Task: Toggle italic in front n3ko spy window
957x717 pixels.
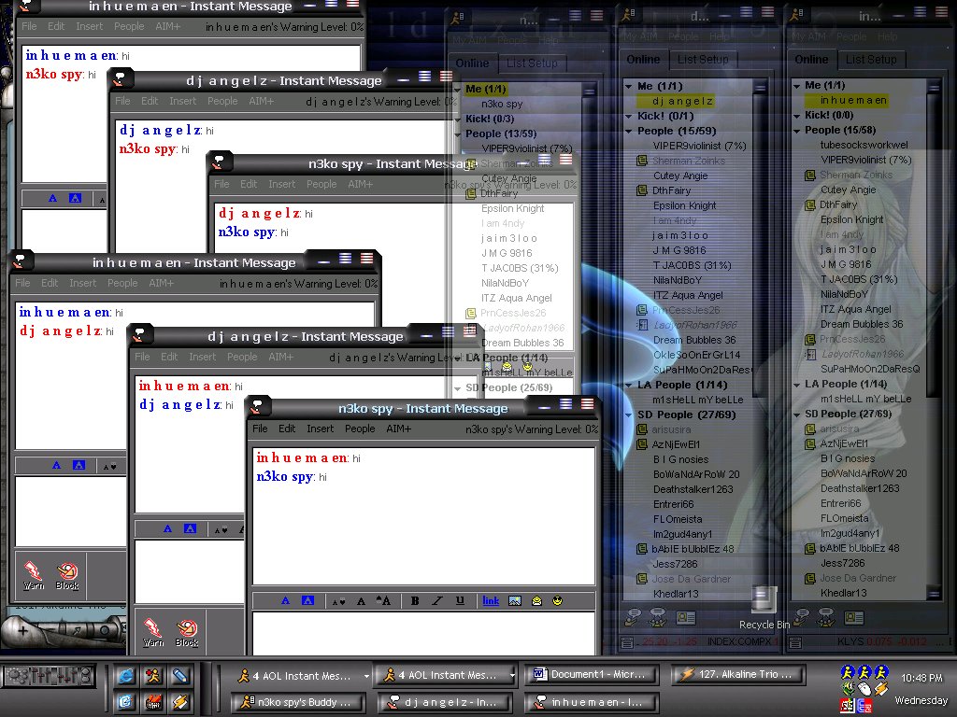Action: [437, 601]
